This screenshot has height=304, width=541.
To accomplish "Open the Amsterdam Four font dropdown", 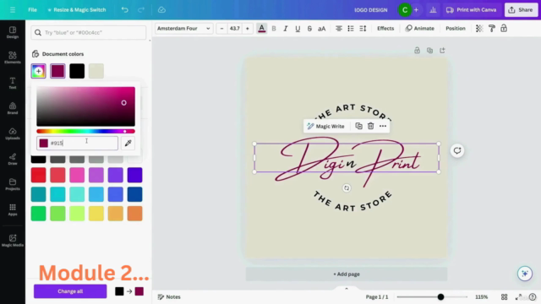I will 183,29.
